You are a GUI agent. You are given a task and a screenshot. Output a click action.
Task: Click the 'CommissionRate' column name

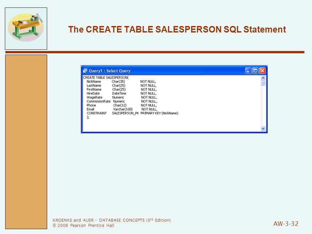(98, 101)
